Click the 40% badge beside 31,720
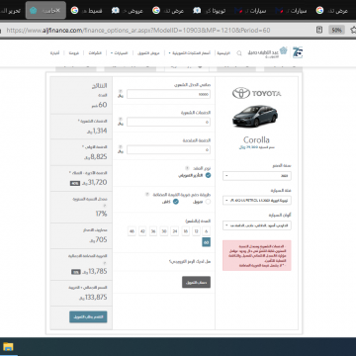 pyautogui.click(x=75, y=183)
